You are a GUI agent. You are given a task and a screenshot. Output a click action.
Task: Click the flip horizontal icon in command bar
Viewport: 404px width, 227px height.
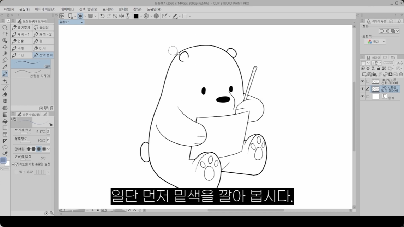121,16
